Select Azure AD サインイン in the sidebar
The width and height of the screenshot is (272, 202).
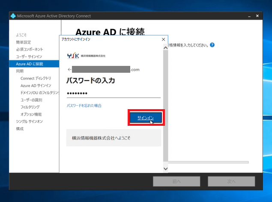[x=36, y=86]
